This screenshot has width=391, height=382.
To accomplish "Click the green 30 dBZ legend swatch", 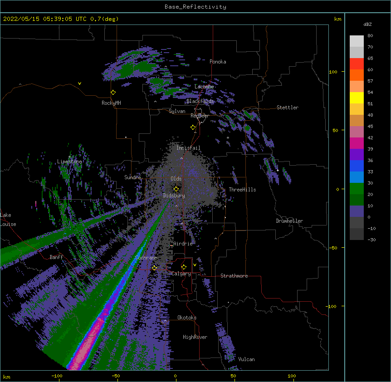I will coord(357,189).
